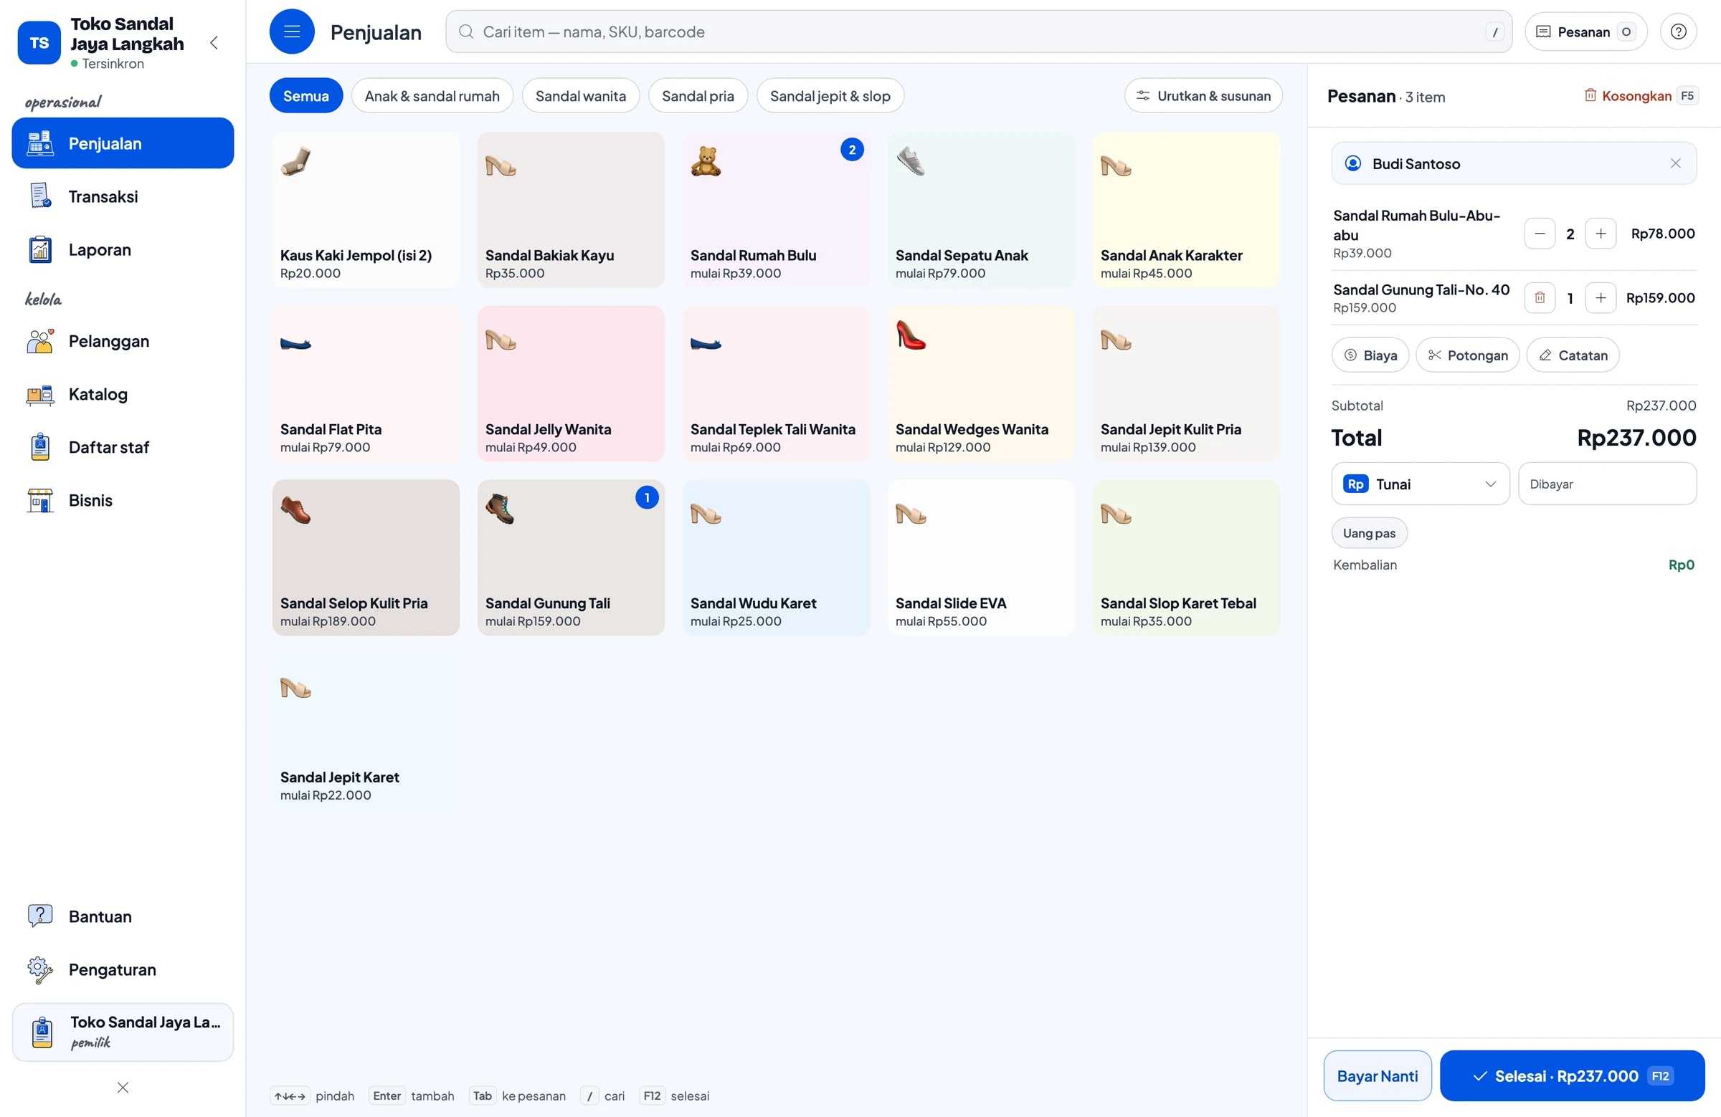Go to Transaksi in sidebar
The image size is (1721, 1117).
(x=123, y=196)
